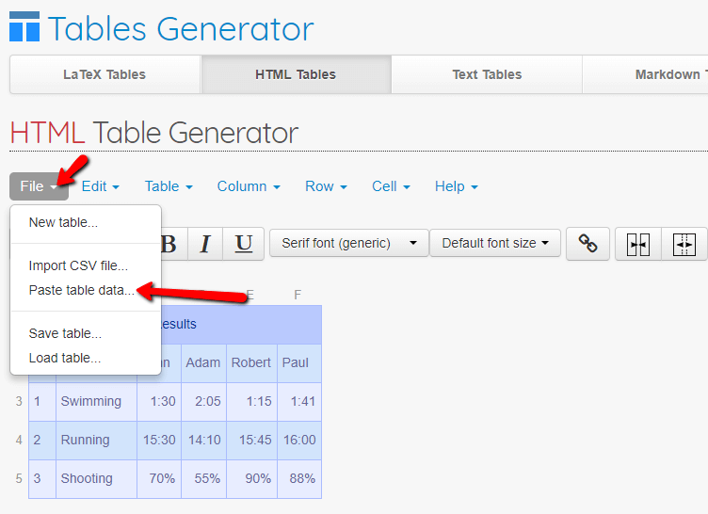The width and height of the screenshot is (708, 514).
Task: Open the Row menu
Action: [x=326, y=186]
